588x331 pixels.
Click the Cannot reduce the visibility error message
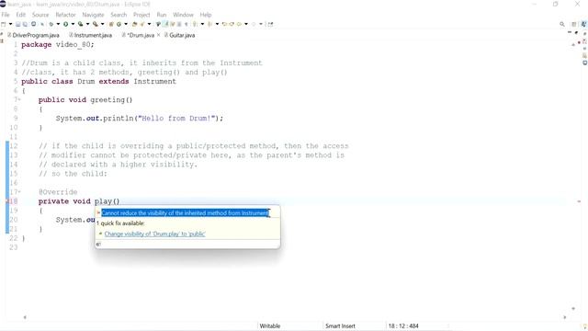(186, 213)
